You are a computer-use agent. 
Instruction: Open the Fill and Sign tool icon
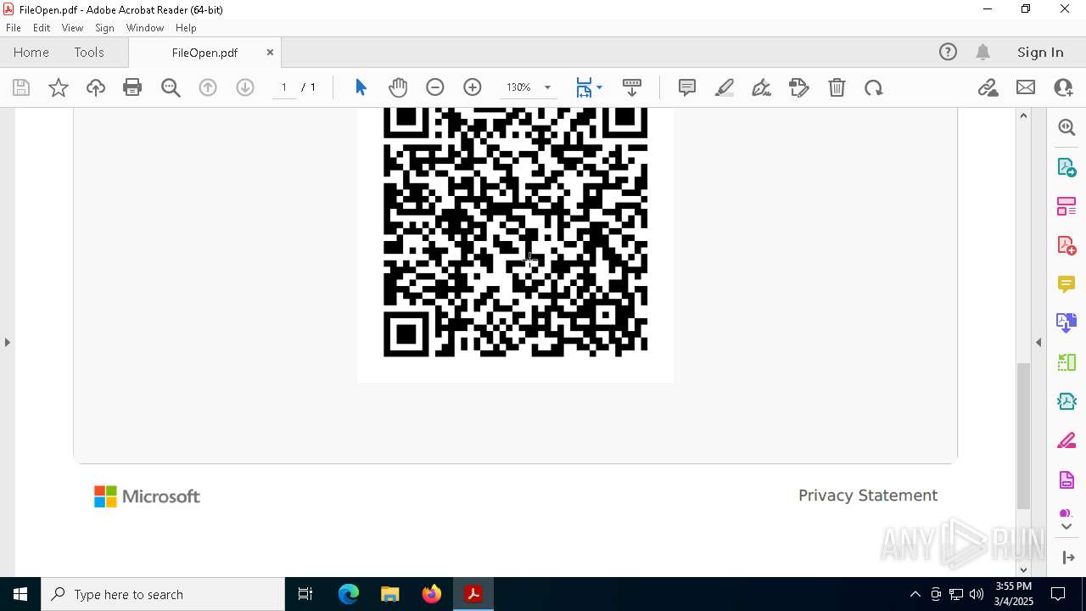click(799, 87)
